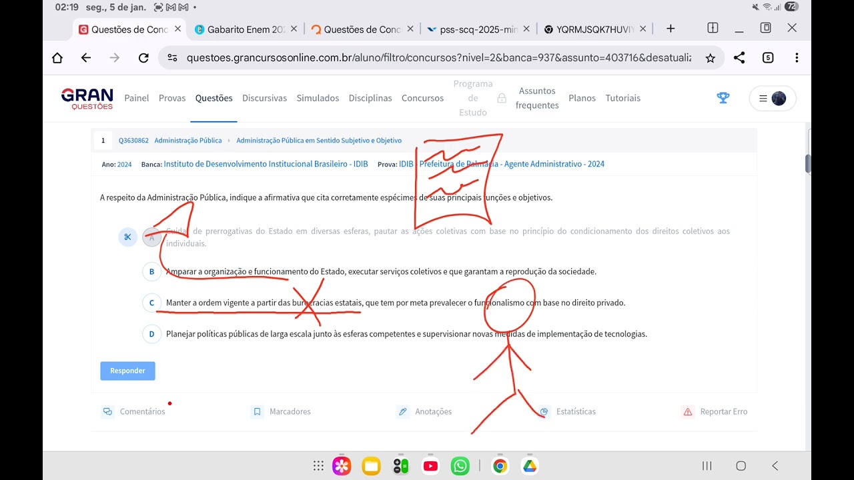
Task: Open the user profile menu
Action: pyautogui.click(x=773, y=99)
